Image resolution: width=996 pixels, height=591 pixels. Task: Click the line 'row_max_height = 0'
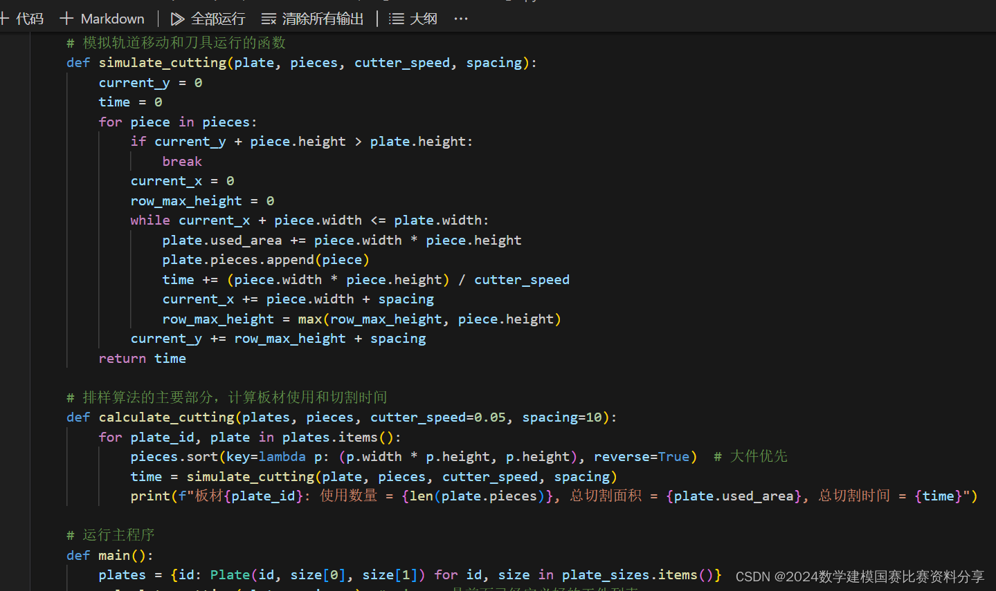tap(202, 201)
